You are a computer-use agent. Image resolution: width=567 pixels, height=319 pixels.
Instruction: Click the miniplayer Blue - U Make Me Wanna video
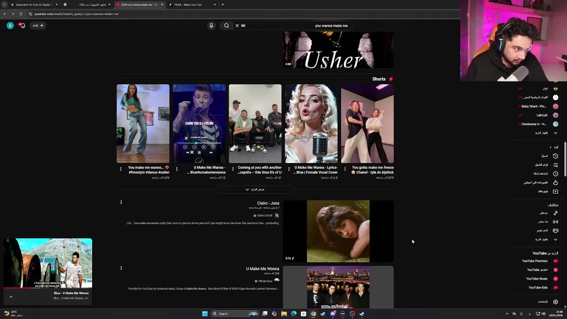(x=48, y=263)
